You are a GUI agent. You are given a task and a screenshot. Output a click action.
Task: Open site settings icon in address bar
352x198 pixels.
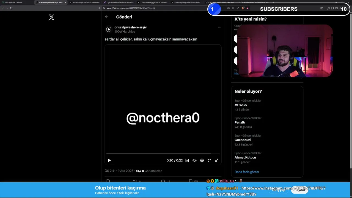pyautogui.click(x=104, y=8)
